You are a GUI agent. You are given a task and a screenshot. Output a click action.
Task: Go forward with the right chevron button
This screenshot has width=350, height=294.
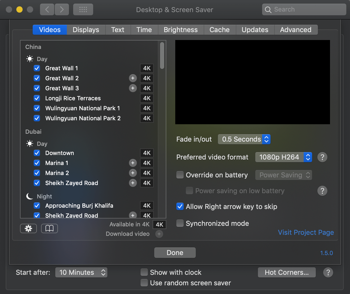coord(62,9)
